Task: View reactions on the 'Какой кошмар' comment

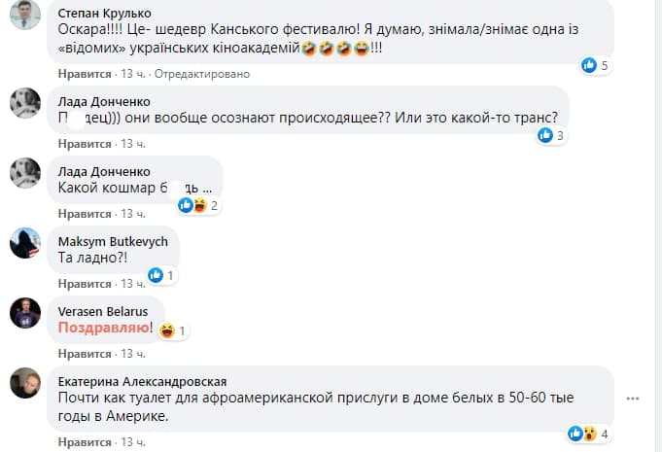Action: coord(192,205)
